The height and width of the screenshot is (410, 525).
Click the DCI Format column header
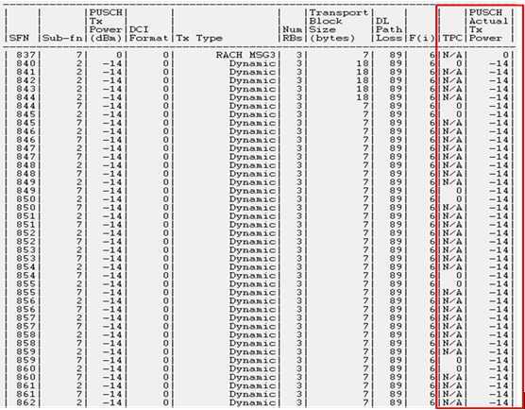click(x=148, y=34)
